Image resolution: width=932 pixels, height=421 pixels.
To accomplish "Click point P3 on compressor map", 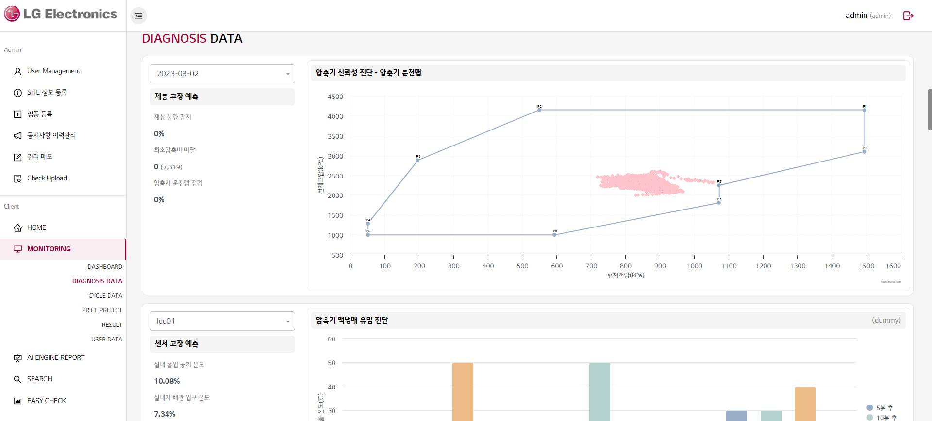I will coord(417,160).
